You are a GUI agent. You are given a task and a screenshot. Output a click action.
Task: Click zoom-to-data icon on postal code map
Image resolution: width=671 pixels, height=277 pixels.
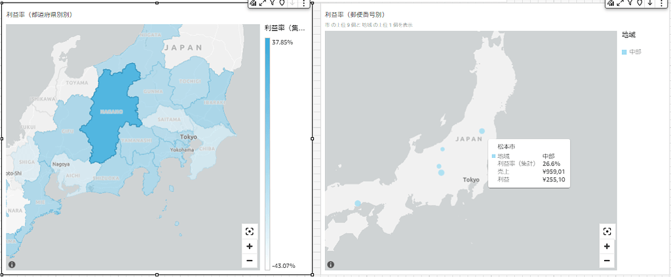tap(607, 232)
